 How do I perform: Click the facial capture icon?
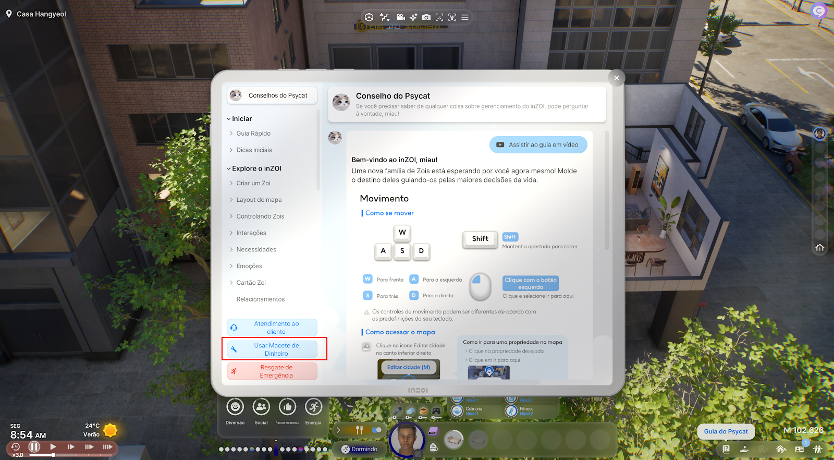(x=439, y=17)
